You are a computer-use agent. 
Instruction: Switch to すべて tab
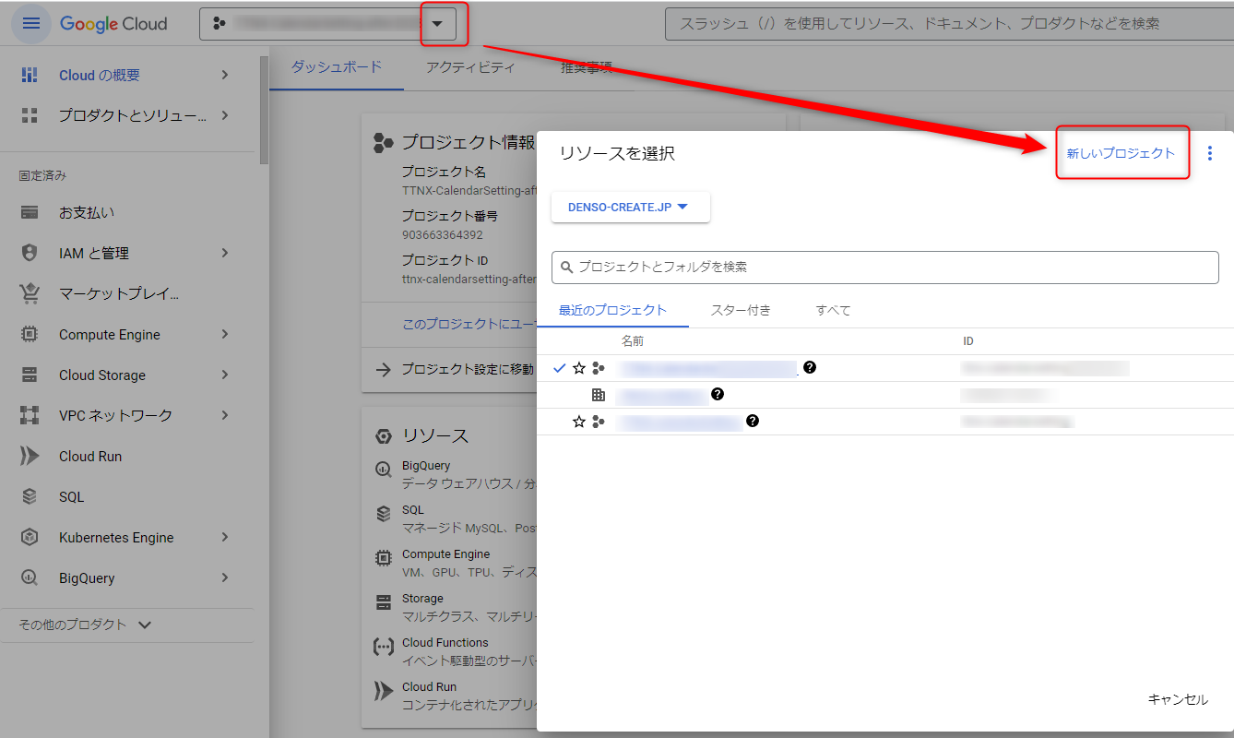833,310
